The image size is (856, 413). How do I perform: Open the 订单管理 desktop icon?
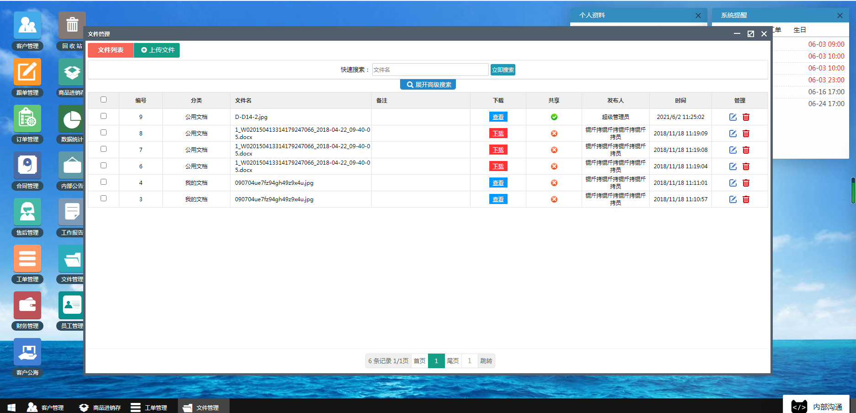tap(27, 118)
